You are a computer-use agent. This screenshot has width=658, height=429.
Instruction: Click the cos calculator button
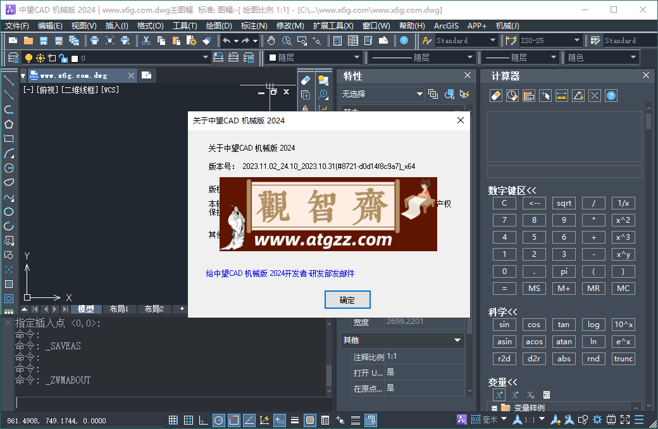pos(534,325)
